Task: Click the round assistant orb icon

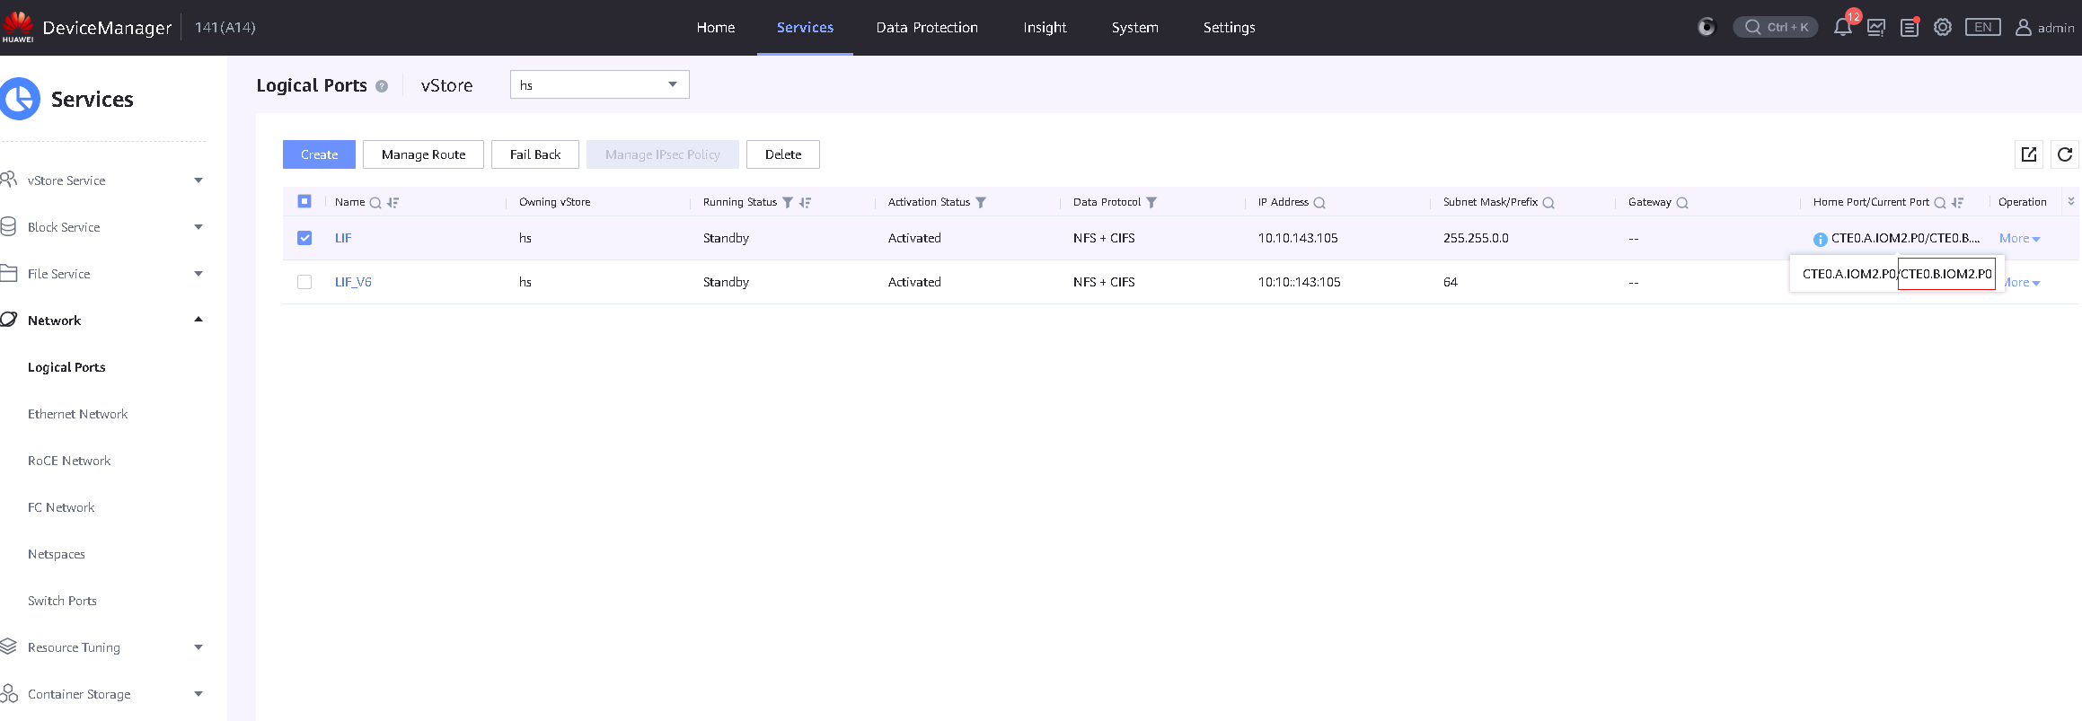Action: (1707, 27)
